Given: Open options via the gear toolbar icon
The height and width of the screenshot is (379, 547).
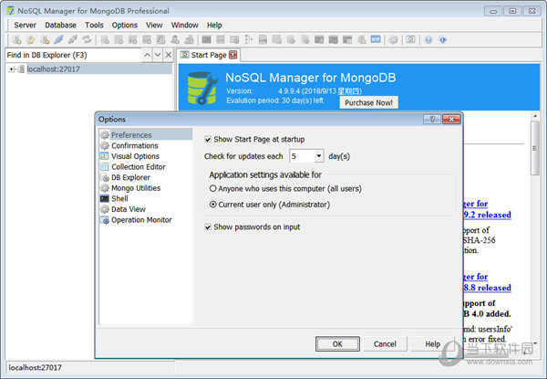Looking at the screenshot, I should (x=394, y=40).
